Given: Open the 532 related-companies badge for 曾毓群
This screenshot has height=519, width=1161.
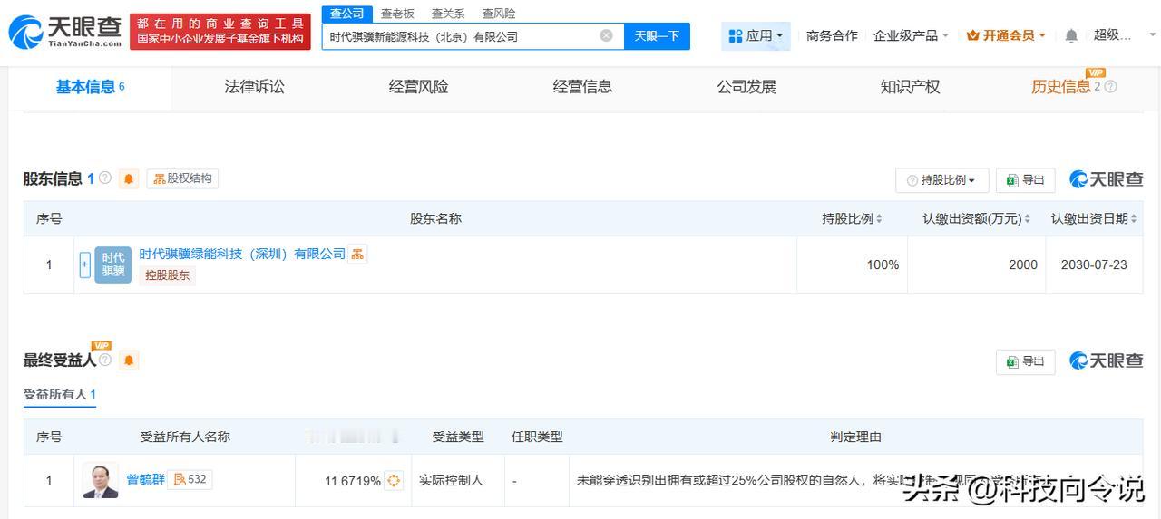Looking at the screenshot, I should click(190, 479).
